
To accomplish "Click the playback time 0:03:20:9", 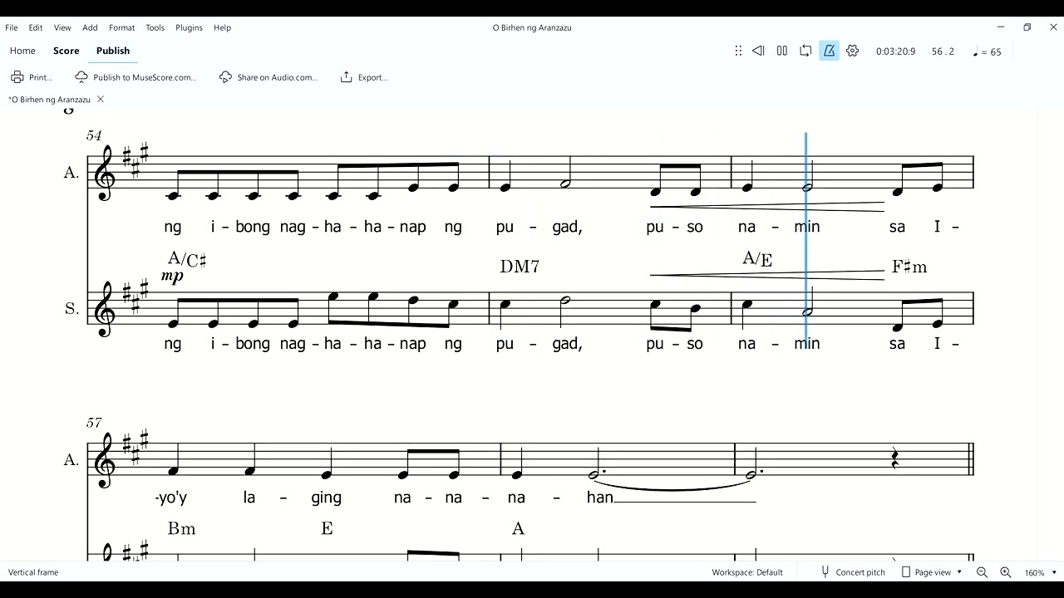I will 895,51.
